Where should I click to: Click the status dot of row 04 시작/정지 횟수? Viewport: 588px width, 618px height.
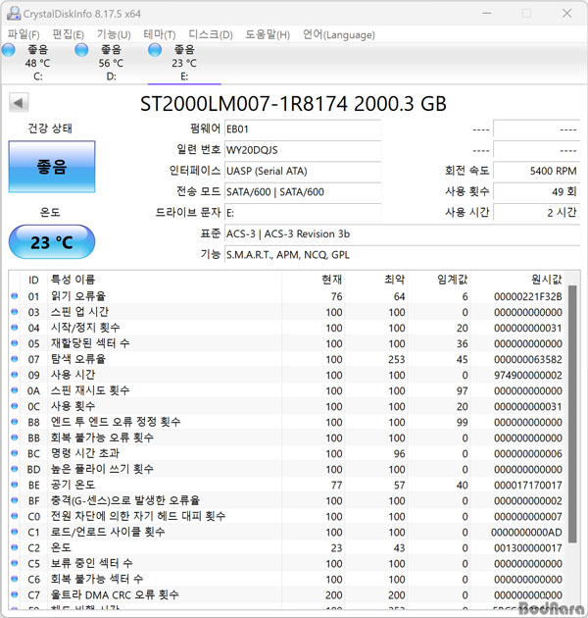pyautogui.click(x=15, y=328)
